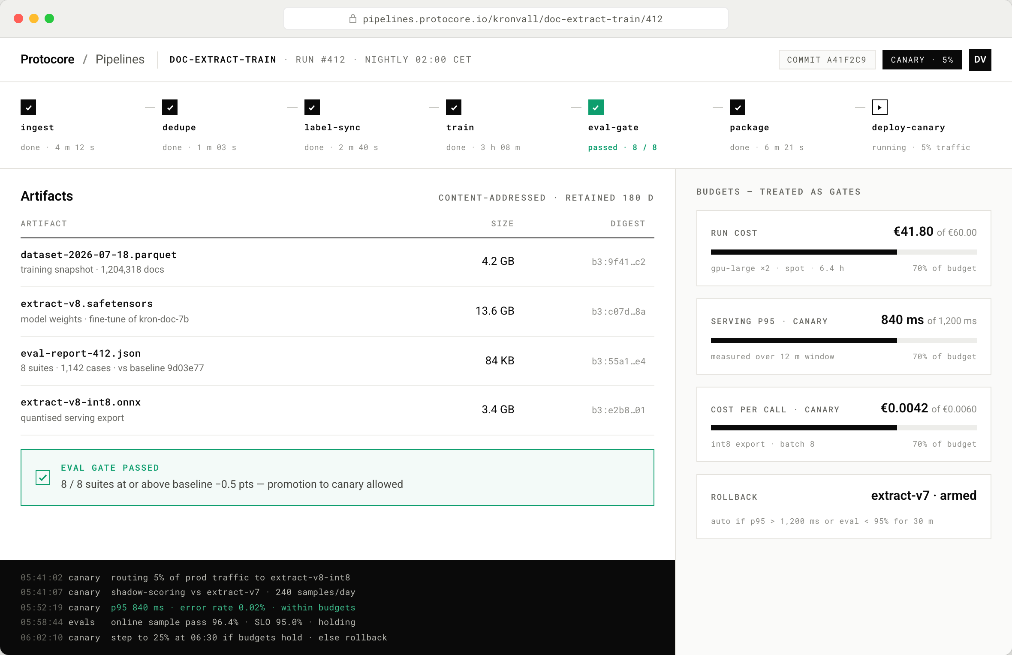
Task: Click the cost per call progress bar
Action: click(843, 428)
